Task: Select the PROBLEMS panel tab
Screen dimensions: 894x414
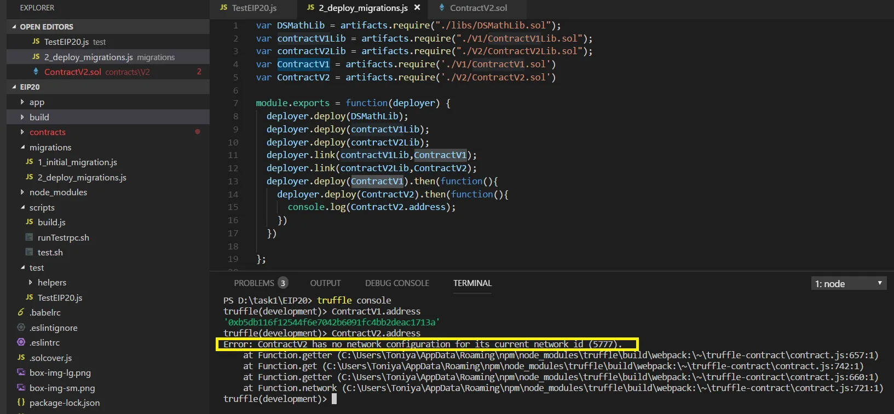Action: pyautogui.click(x=254, y=283)
